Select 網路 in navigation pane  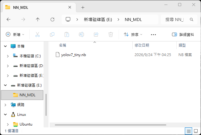pyautogui.click(x=21, y=105)
